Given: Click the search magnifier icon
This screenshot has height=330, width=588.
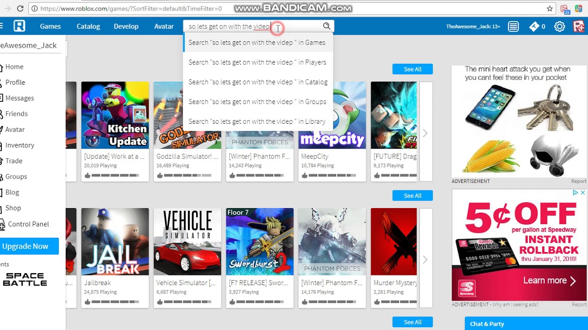Looking at the screenshot, I should [x=326, y=26].
